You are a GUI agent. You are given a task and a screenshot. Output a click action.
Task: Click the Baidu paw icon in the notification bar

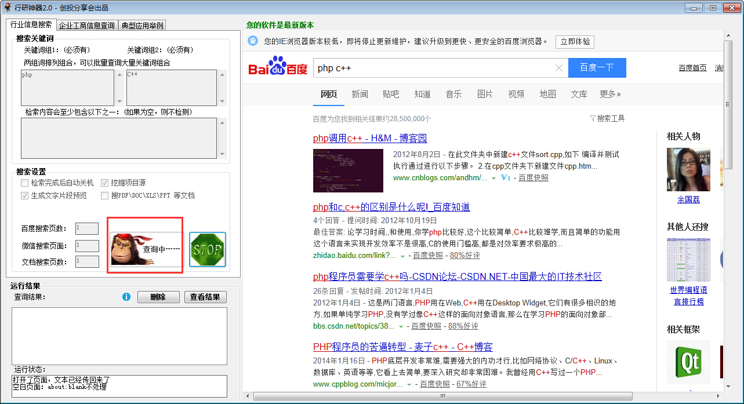pos(253,41)
